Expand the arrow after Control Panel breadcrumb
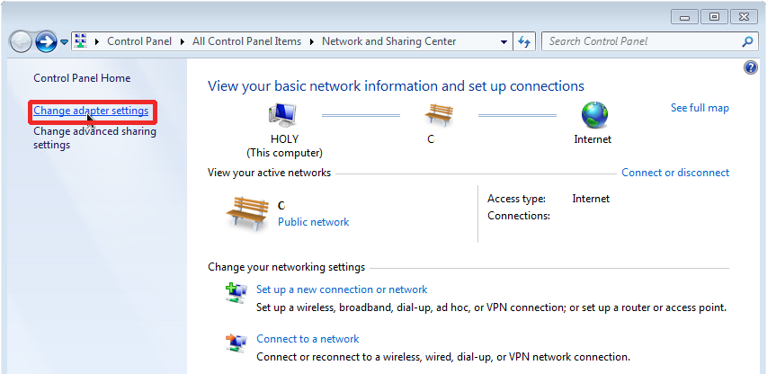767x374 pixels. (x=182, y=42)
